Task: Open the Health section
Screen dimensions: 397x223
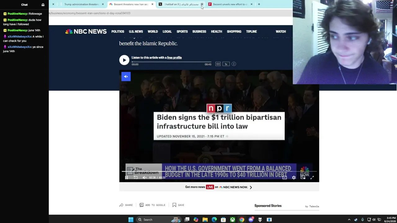Action: [x=216, y=32]
